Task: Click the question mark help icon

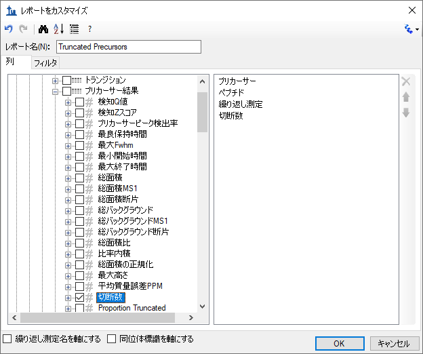Action: (x=90, y=29)
